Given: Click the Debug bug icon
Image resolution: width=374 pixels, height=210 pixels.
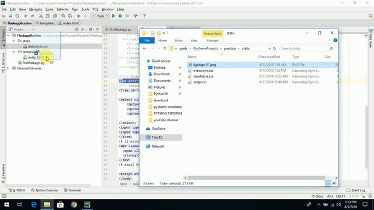Looking at the screenshot, I should click(120, 16).
